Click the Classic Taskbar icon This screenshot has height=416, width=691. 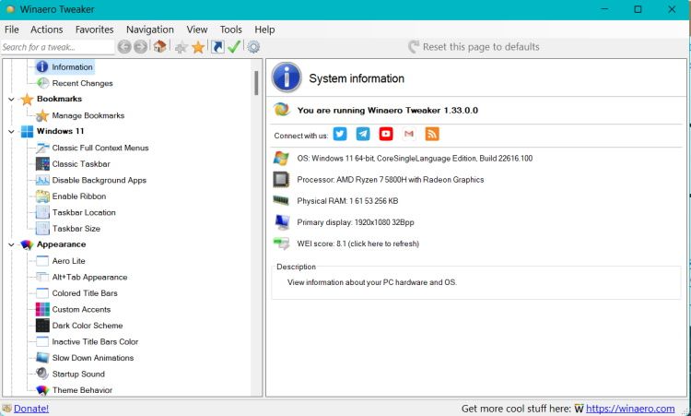coord(42,163)
